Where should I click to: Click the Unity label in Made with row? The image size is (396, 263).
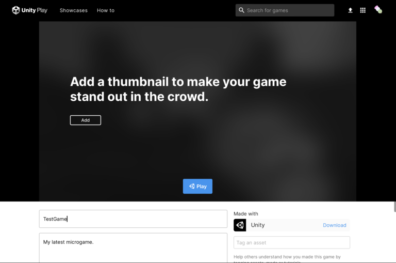(x=258, y=225)
